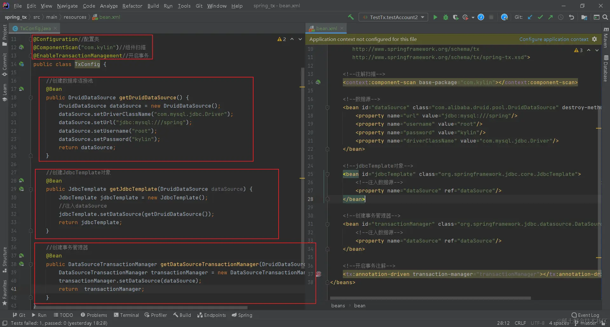Click the gutter icon on TxConfig line 28

tap(21, 180)
